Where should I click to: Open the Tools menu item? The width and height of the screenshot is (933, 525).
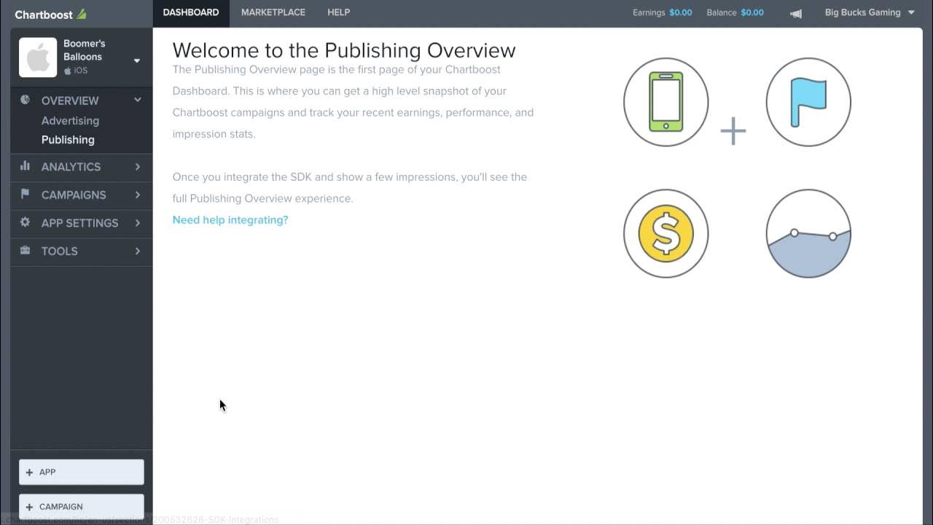[81, 251]
